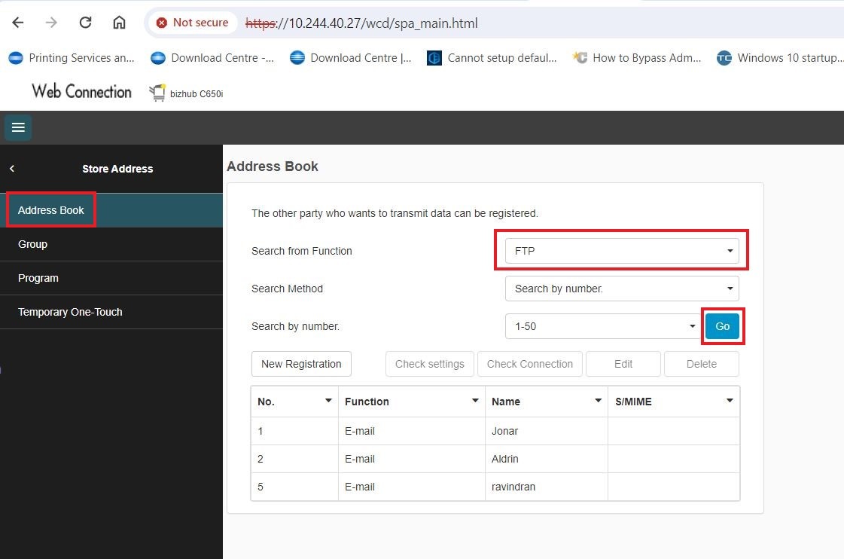Select Temporary One-Touch in sidebar
844x559 pixels.
pos(70,312)
